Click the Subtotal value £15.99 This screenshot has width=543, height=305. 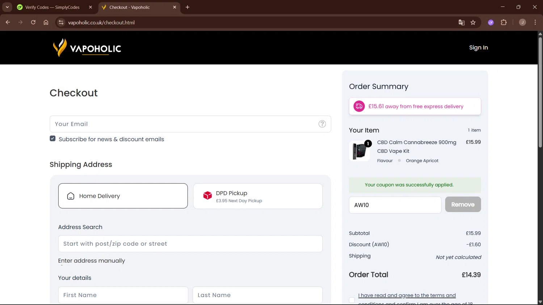pos(473,233)
